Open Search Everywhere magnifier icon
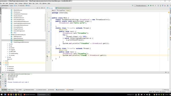This screenshot has width=171, height=96. (x=170, y=6)
